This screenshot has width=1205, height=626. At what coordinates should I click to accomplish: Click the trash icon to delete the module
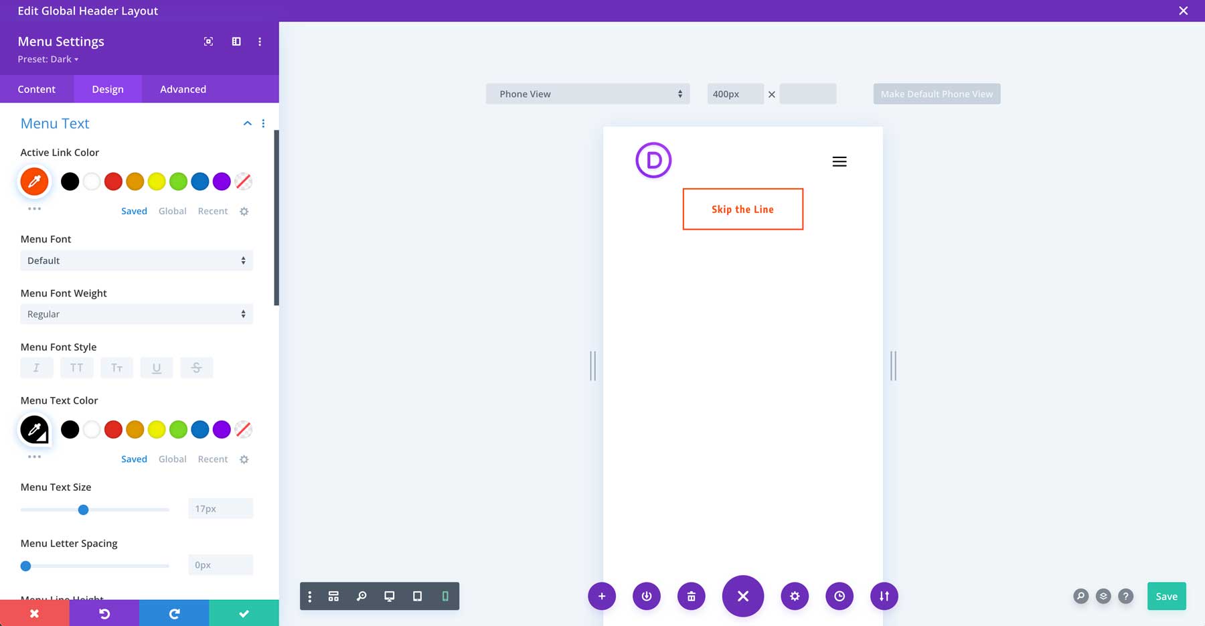pos(692,596)
